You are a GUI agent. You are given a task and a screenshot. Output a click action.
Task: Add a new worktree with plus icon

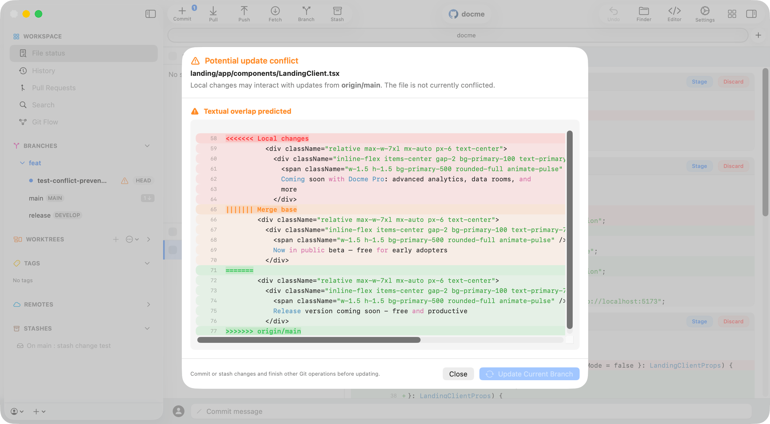click(116, 239)
